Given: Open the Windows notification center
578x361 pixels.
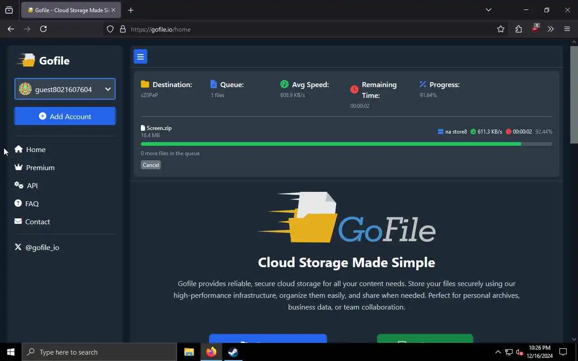Looking at the screenshot, I should click(x=564, y=352).
